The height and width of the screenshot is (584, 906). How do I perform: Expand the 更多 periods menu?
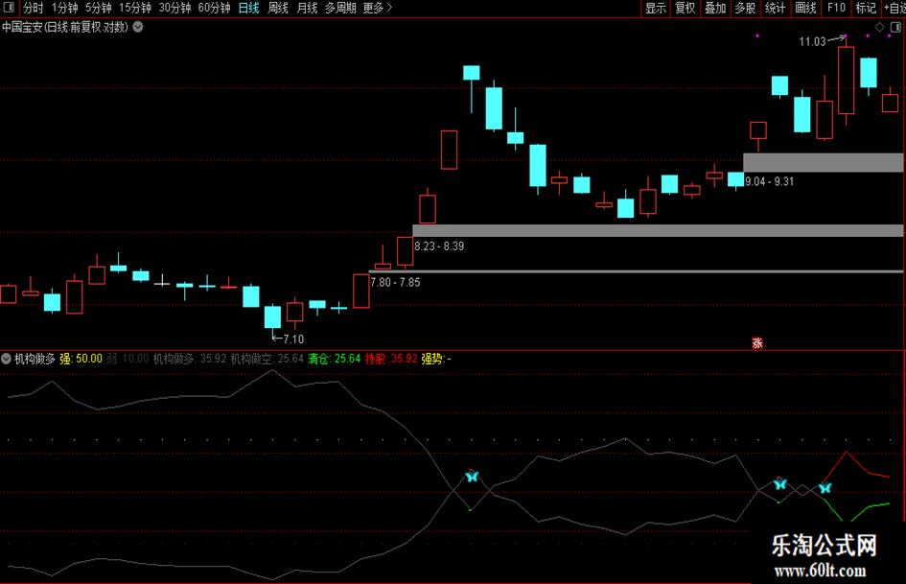[378, 8]
